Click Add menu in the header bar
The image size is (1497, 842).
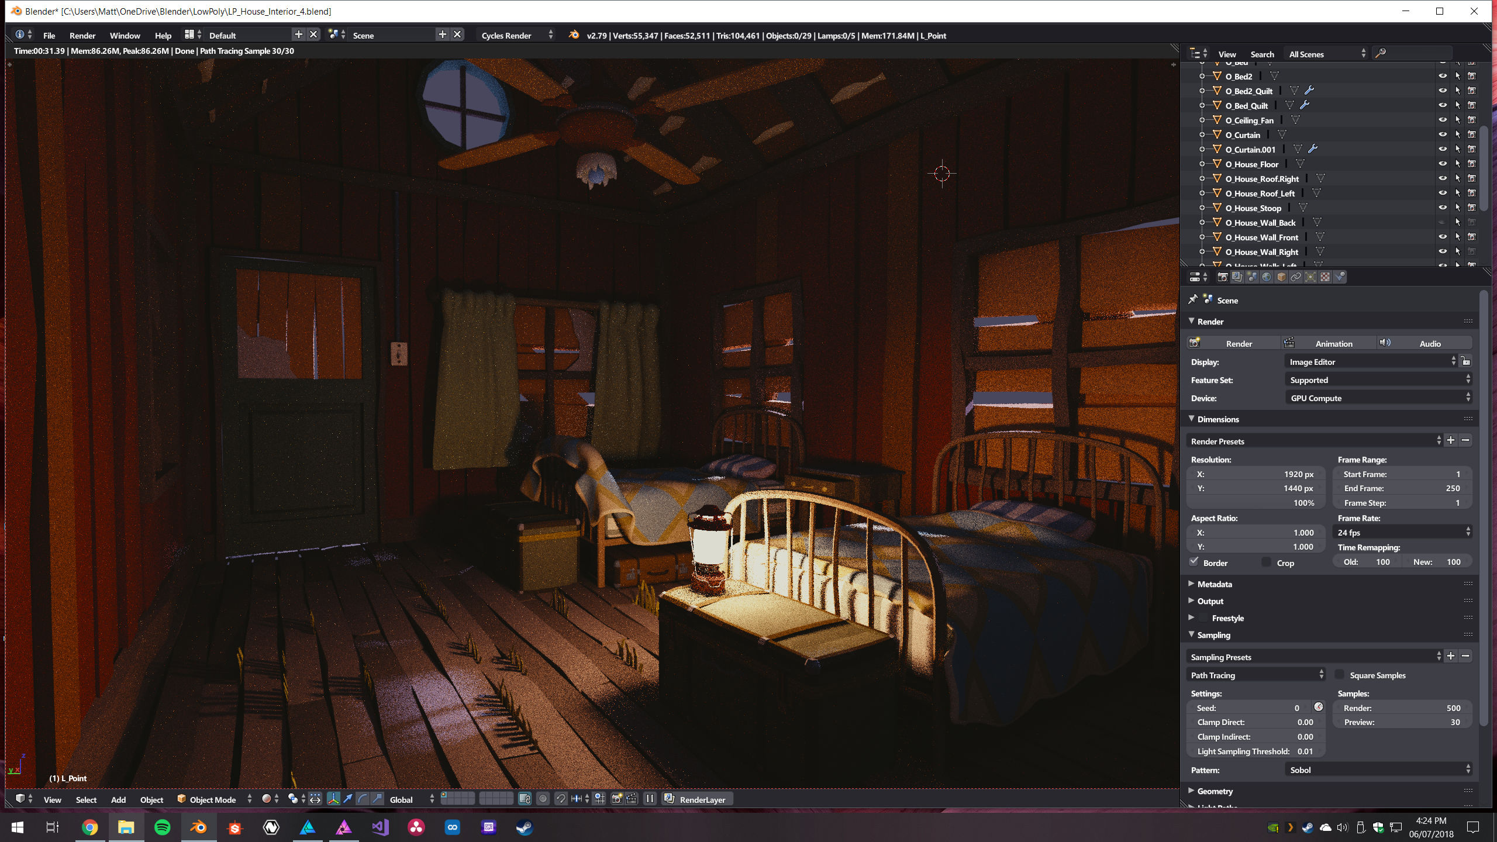(118, 799)
